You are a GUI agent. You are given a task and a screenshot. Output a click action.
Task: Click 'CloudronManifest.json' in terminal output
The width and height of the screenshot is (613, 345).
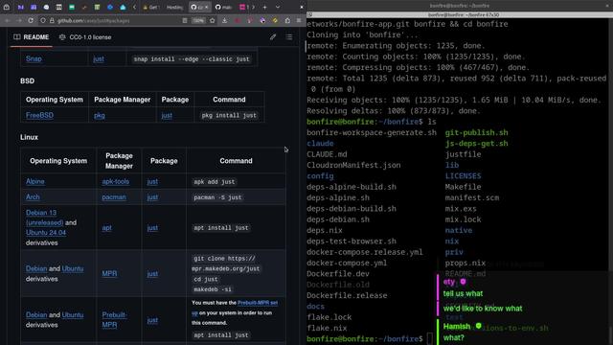pyautogui.click(x=353, y=165)
